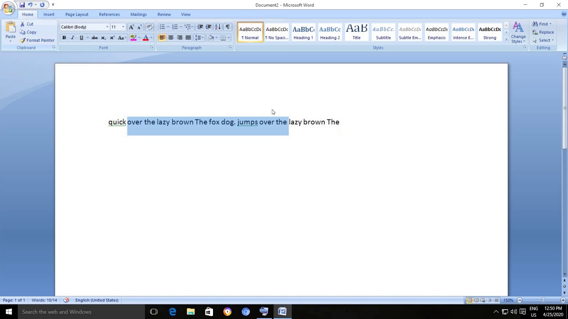
Task: Open the bullets list dropdown arrow
Action: pos(168,27)
